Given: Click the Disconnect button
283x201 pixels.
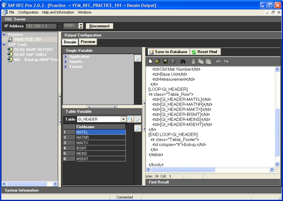Looking at the screenshot, I should [99, 26].
